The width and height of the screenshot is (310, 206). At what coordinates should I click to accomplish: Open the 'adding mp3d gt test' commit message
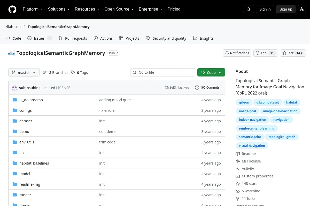point(117,100)
